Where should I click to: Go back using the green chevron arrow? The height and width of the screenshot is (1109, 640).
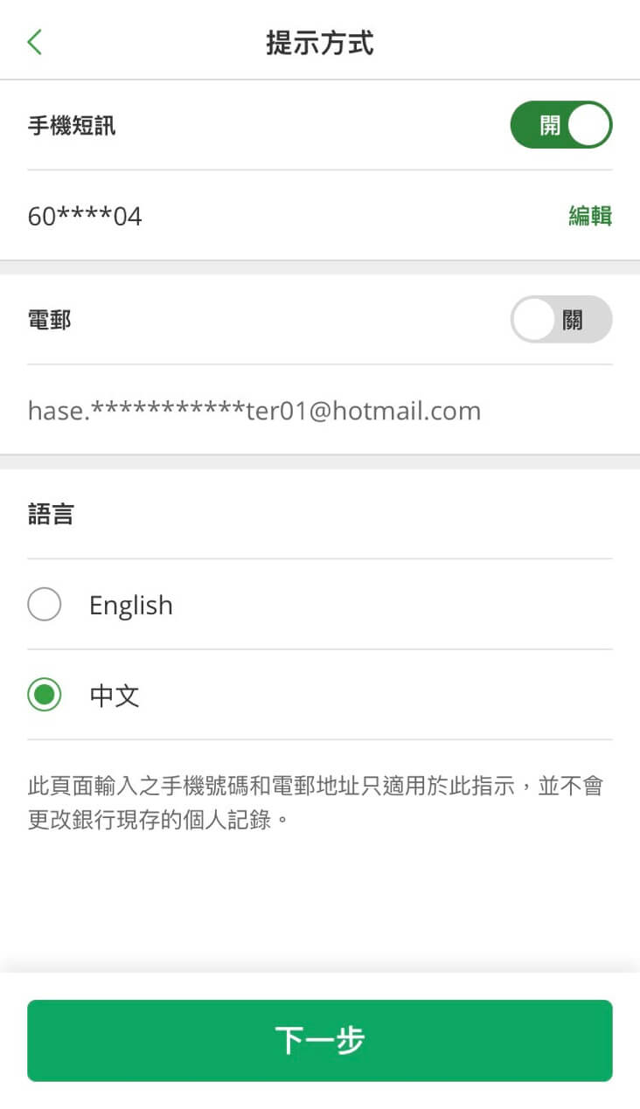34,42
